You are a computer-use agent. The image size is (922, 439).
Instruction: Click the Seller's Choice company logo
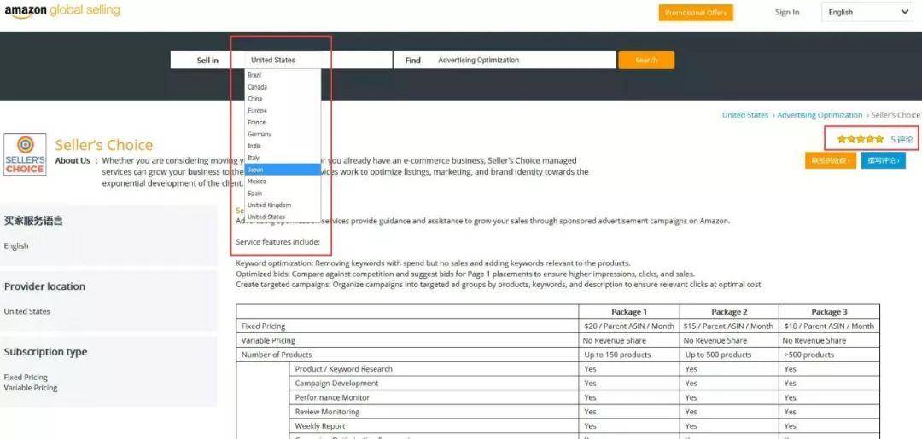click(x=25, y=154)
